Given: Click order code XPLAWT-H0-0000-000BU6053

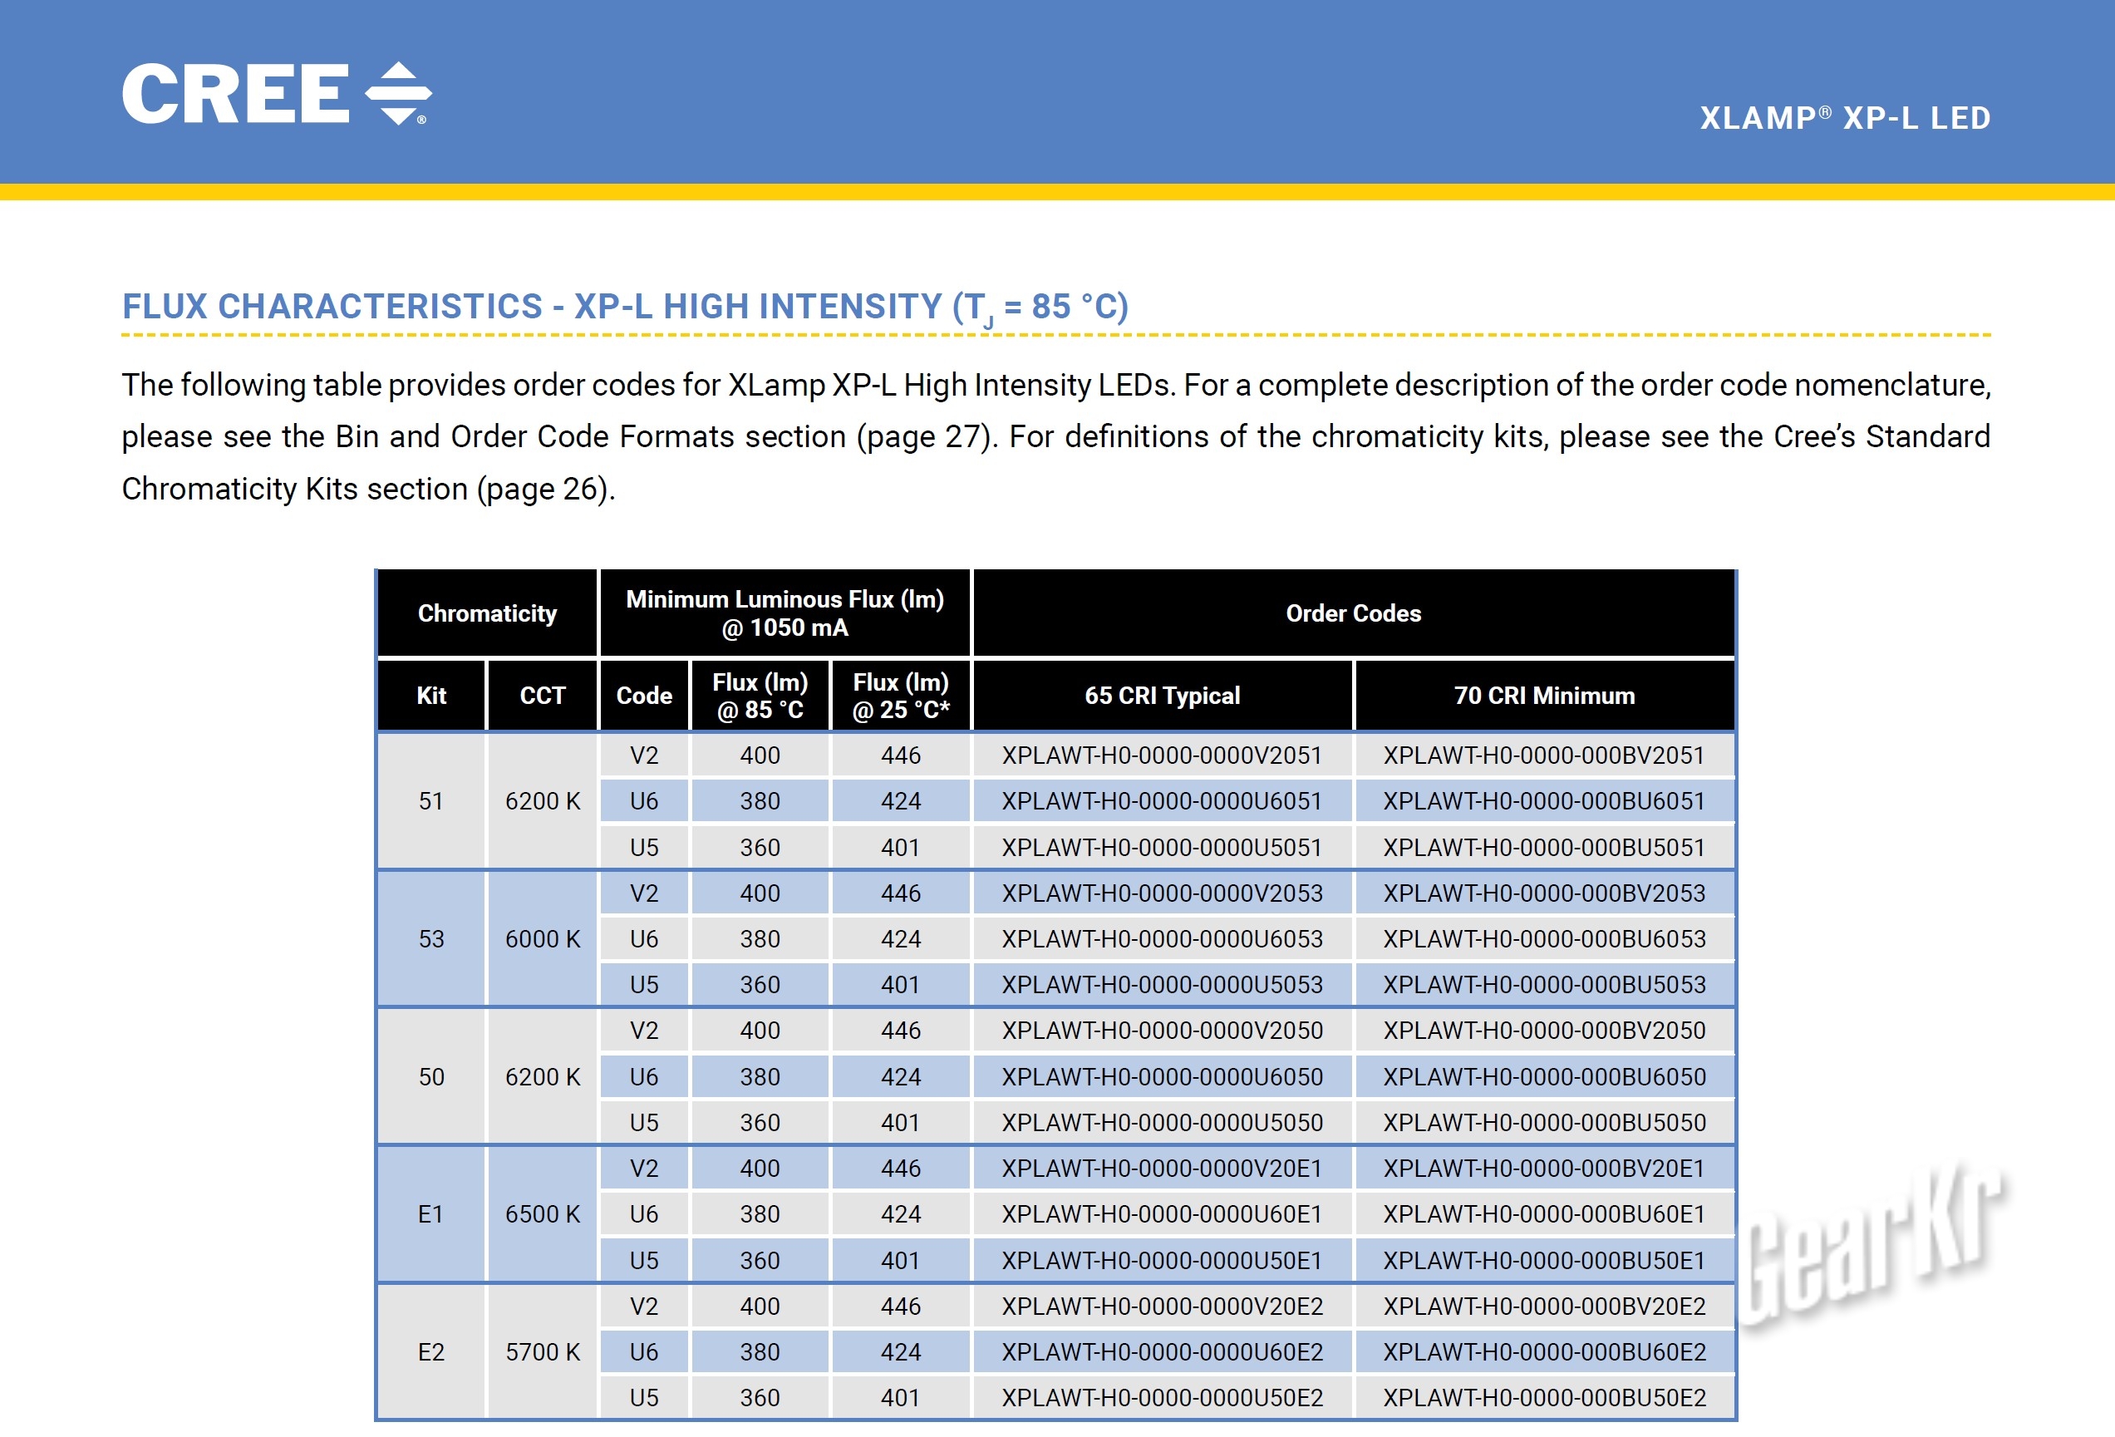Looking at the screenshot, I should [x=1544, y=938].
